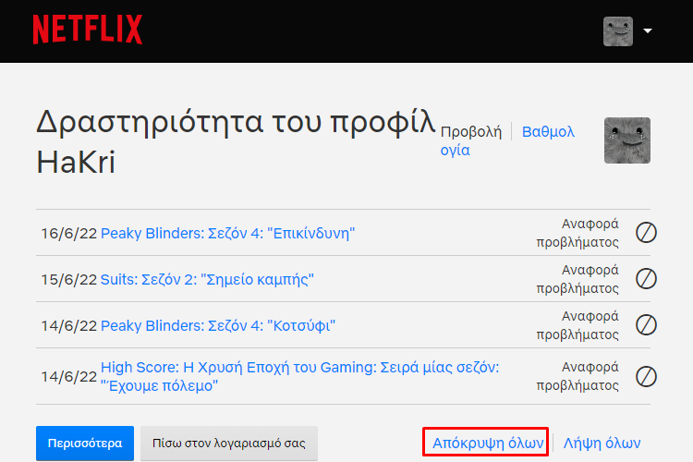Select the 14/6/22 date beside High Score
693x462 pixels.
(69, 377)
